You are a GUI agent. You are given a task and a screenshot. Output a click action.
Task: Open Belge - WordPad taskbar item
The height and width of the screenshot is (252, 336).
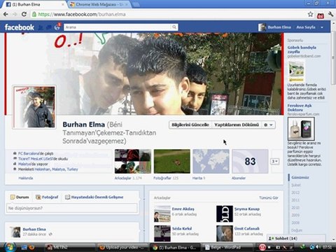[x=227, y=247]
